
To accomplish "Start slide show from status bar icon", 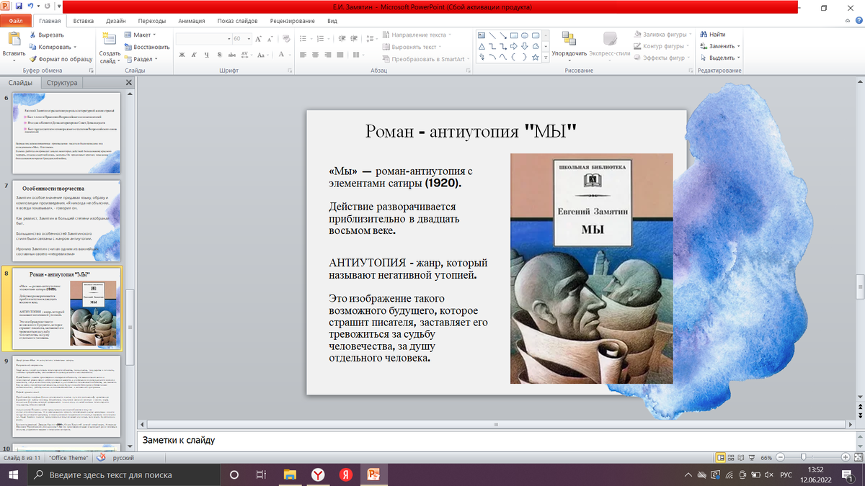I will (753, 457).
